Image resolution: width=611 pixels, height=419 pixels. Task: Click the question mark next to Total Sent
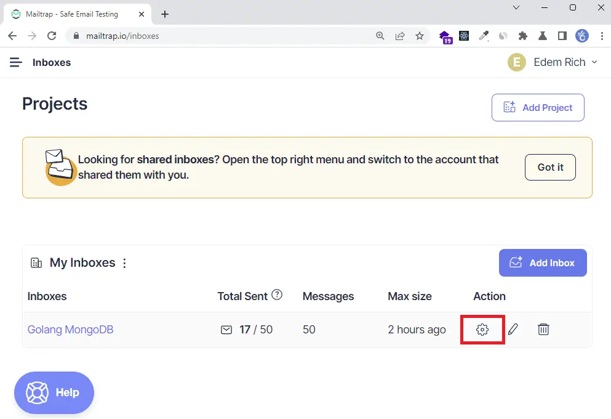278,295
